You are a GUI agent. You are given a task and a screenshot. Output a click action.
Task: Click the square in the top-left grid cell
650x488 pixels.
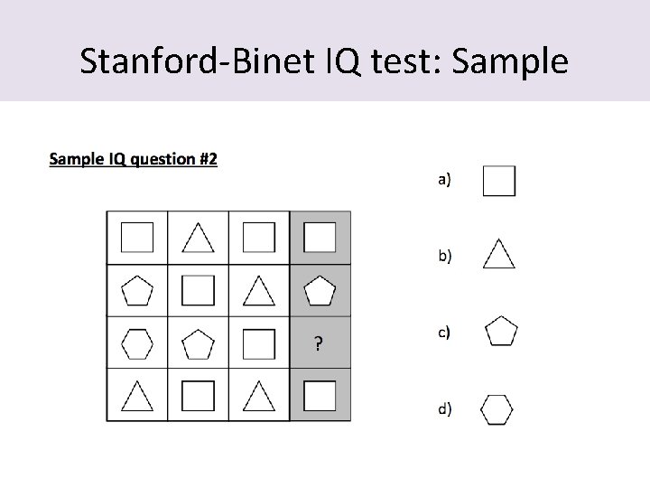pyautogui.click(x=137, y=238)
